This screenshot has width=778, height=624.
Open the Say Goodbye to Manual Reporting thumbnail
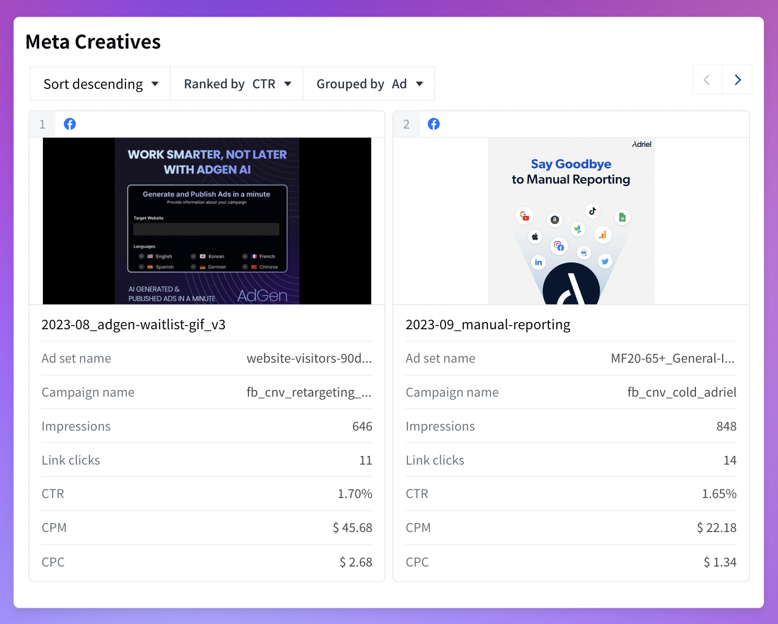pyautogui.click(x=571, y=221)
